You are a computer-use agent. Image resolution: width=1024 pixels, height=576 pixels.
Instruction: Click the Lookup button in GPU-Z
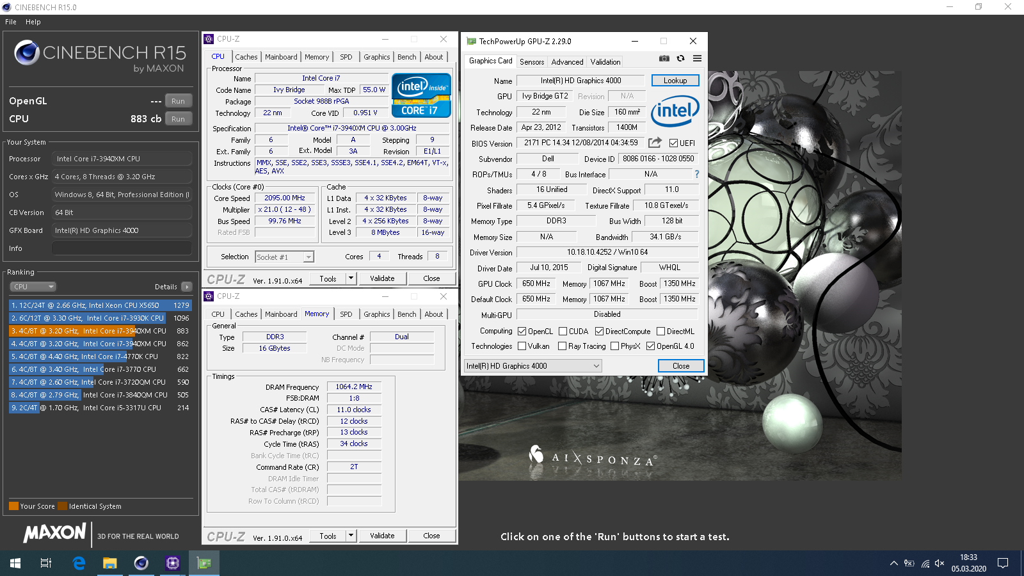(675, 81)
